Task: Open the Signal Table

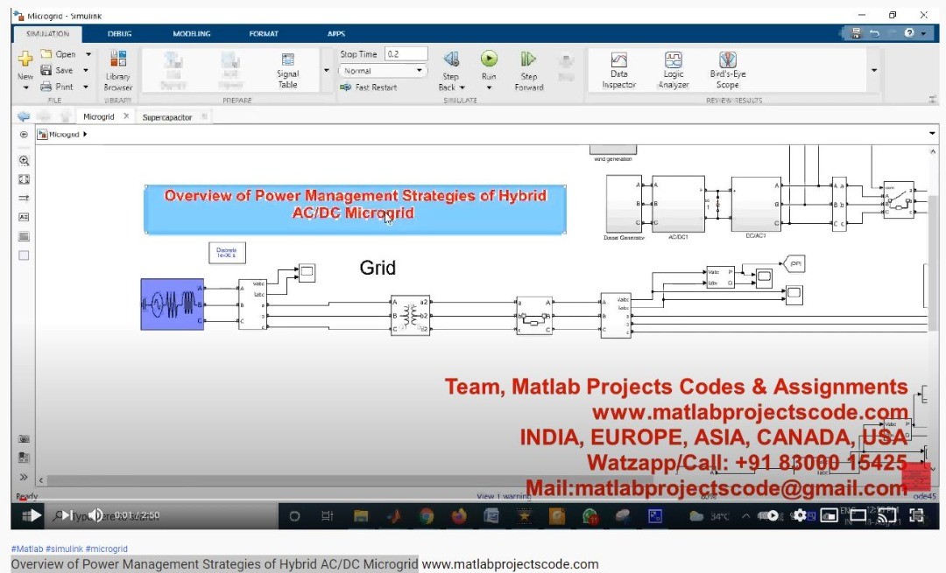Action: pyautogui.click(x=288, y=71)
